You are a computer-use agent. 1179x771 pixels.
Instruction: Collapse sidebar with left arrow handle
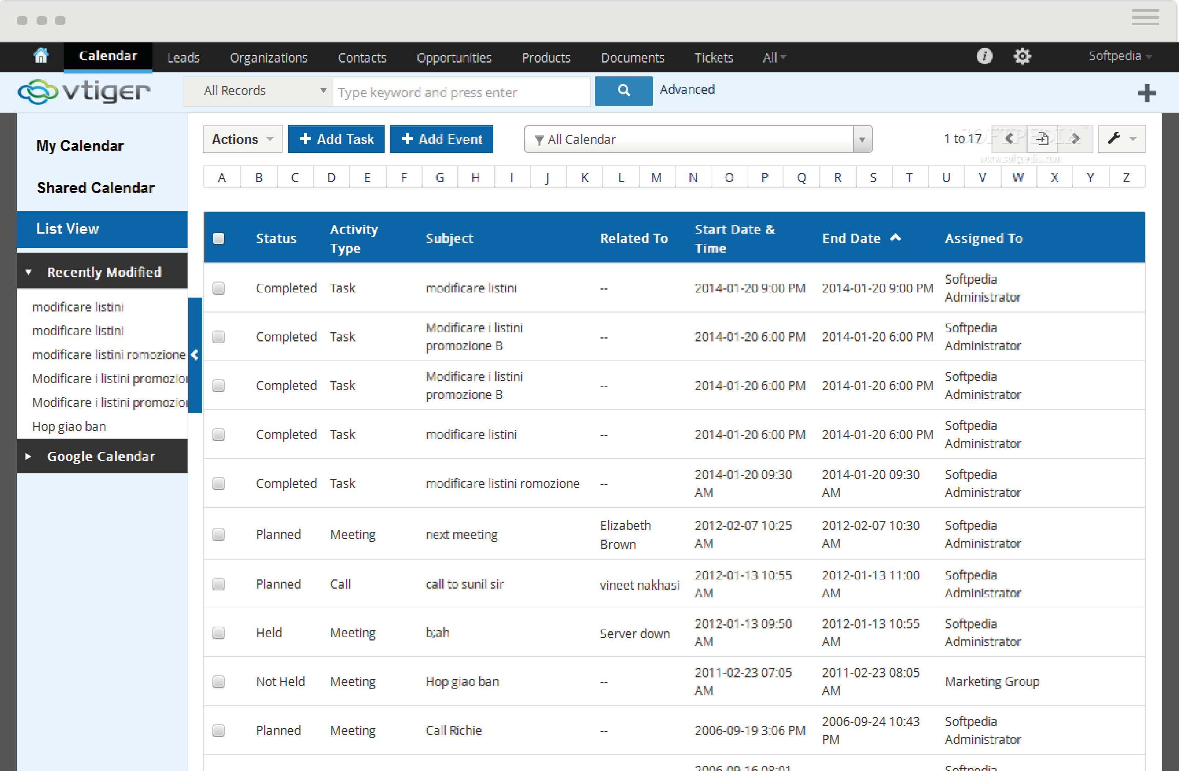195,355
